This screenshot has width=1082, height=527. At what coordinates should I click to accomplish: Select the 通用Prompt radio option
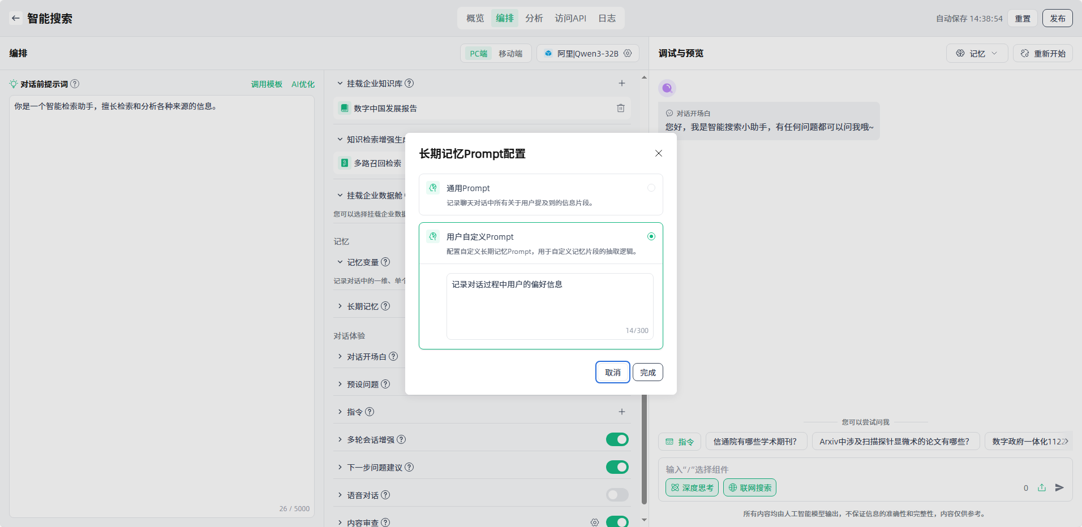tap(651, 188)
